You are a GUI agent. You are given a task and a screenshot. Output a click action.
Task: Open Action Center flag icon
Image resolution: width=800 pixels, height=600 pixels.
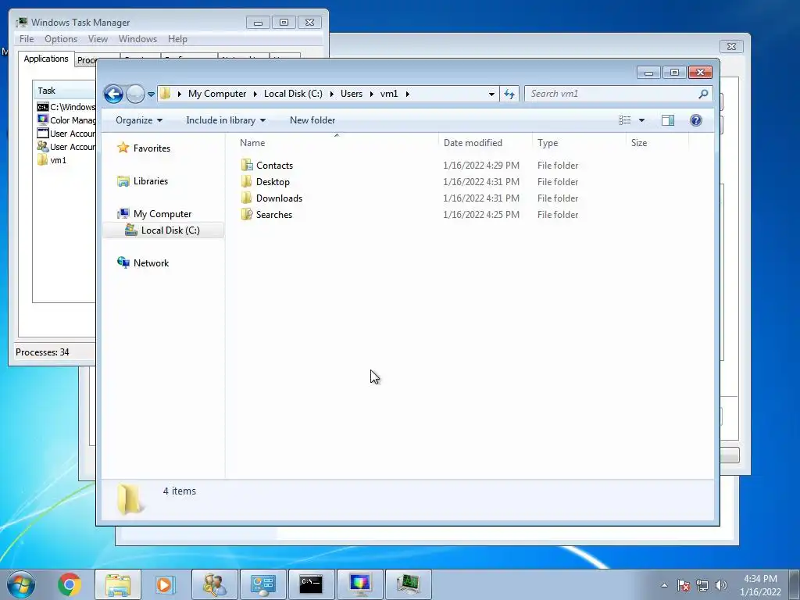pos(684,585)
